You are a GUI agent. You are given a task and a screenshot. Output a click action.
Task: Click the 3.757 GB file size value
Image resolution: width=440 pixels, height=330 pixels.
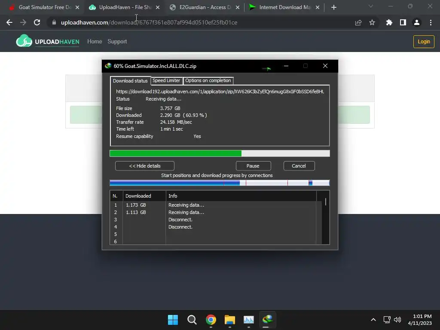170,108
